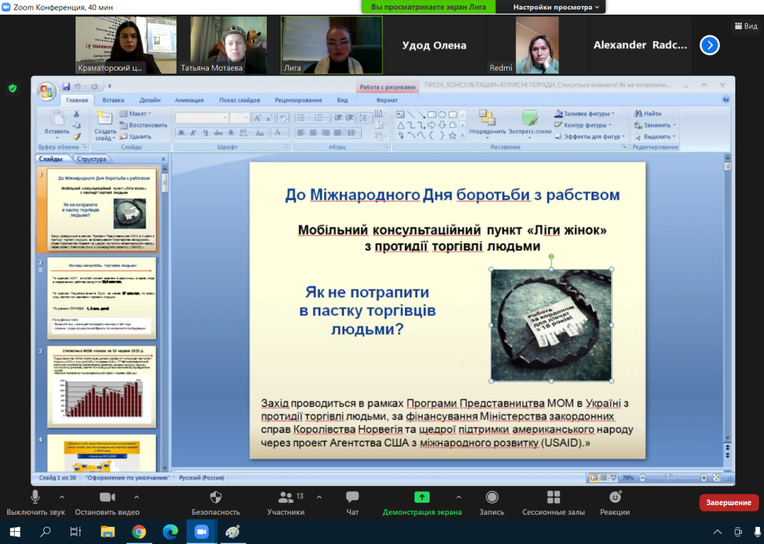The width and height of the screenshot is (764, 544).
Task: Switch Zoom view using Вид button
Action: point(746,26)
